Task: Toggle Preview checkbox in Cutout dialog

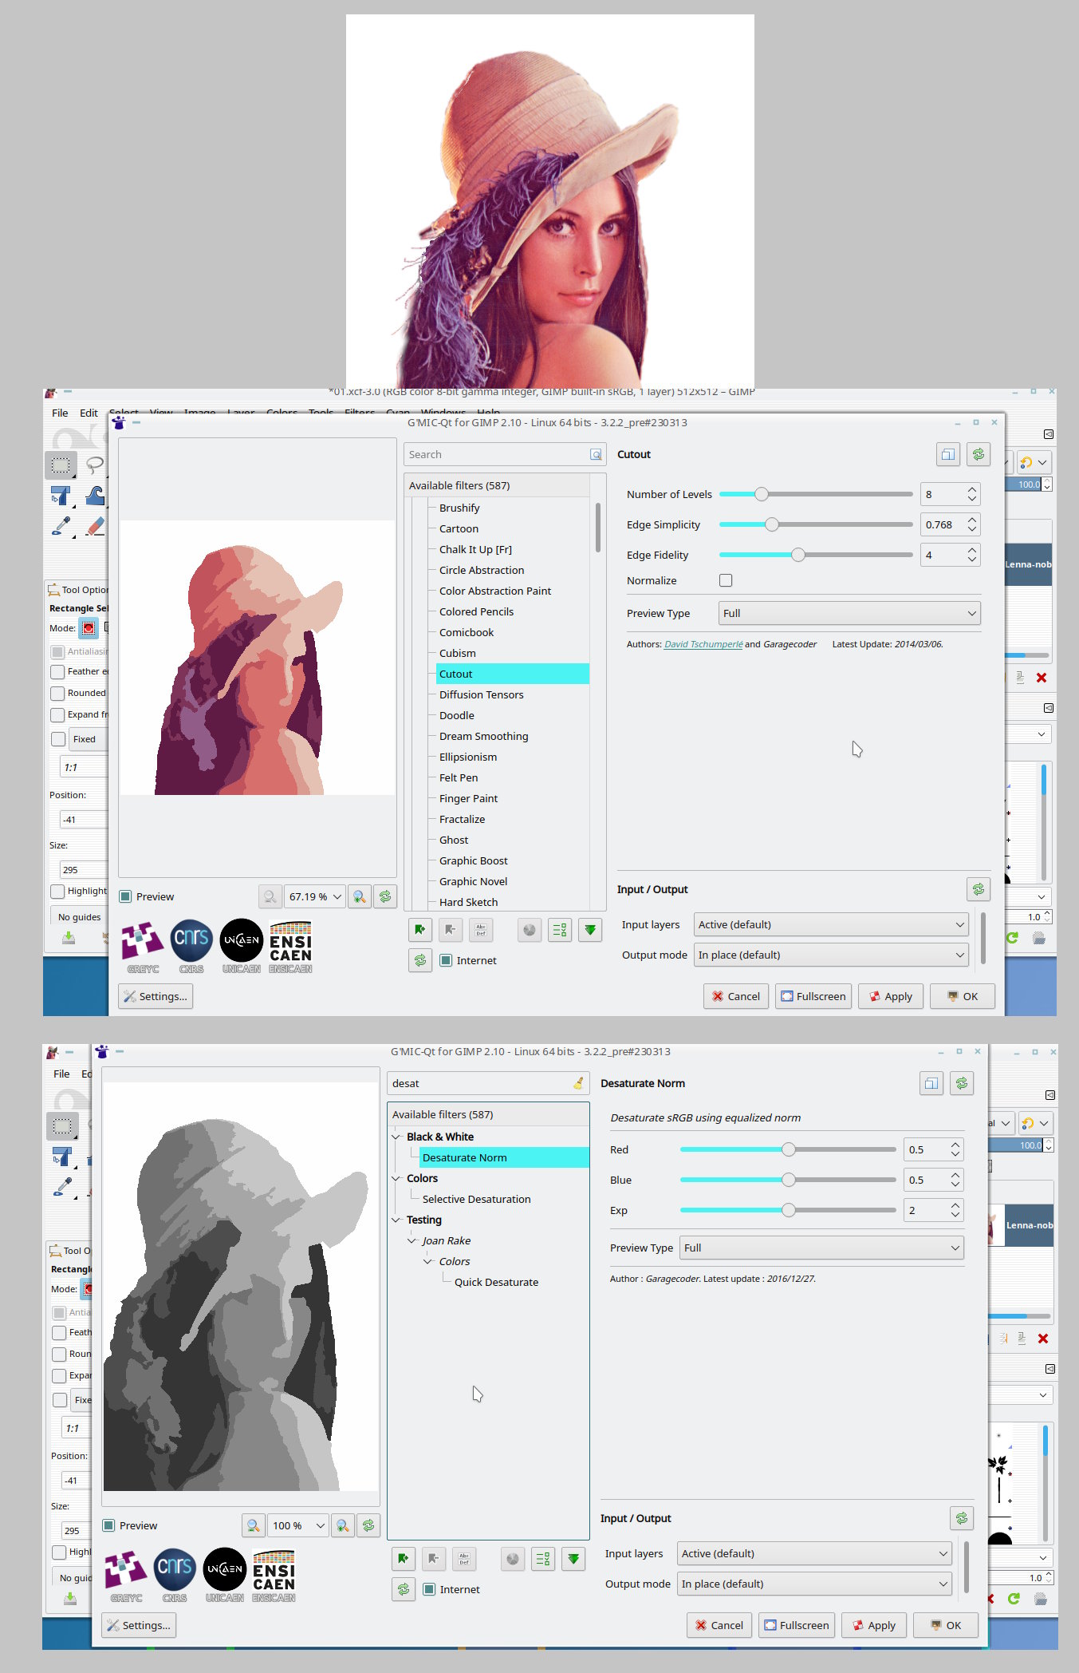Action: pyautogui.click(x=125, y=896)
